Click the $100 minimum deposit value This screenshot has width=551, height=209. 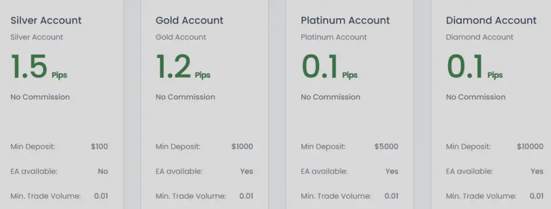pos(100,147)
